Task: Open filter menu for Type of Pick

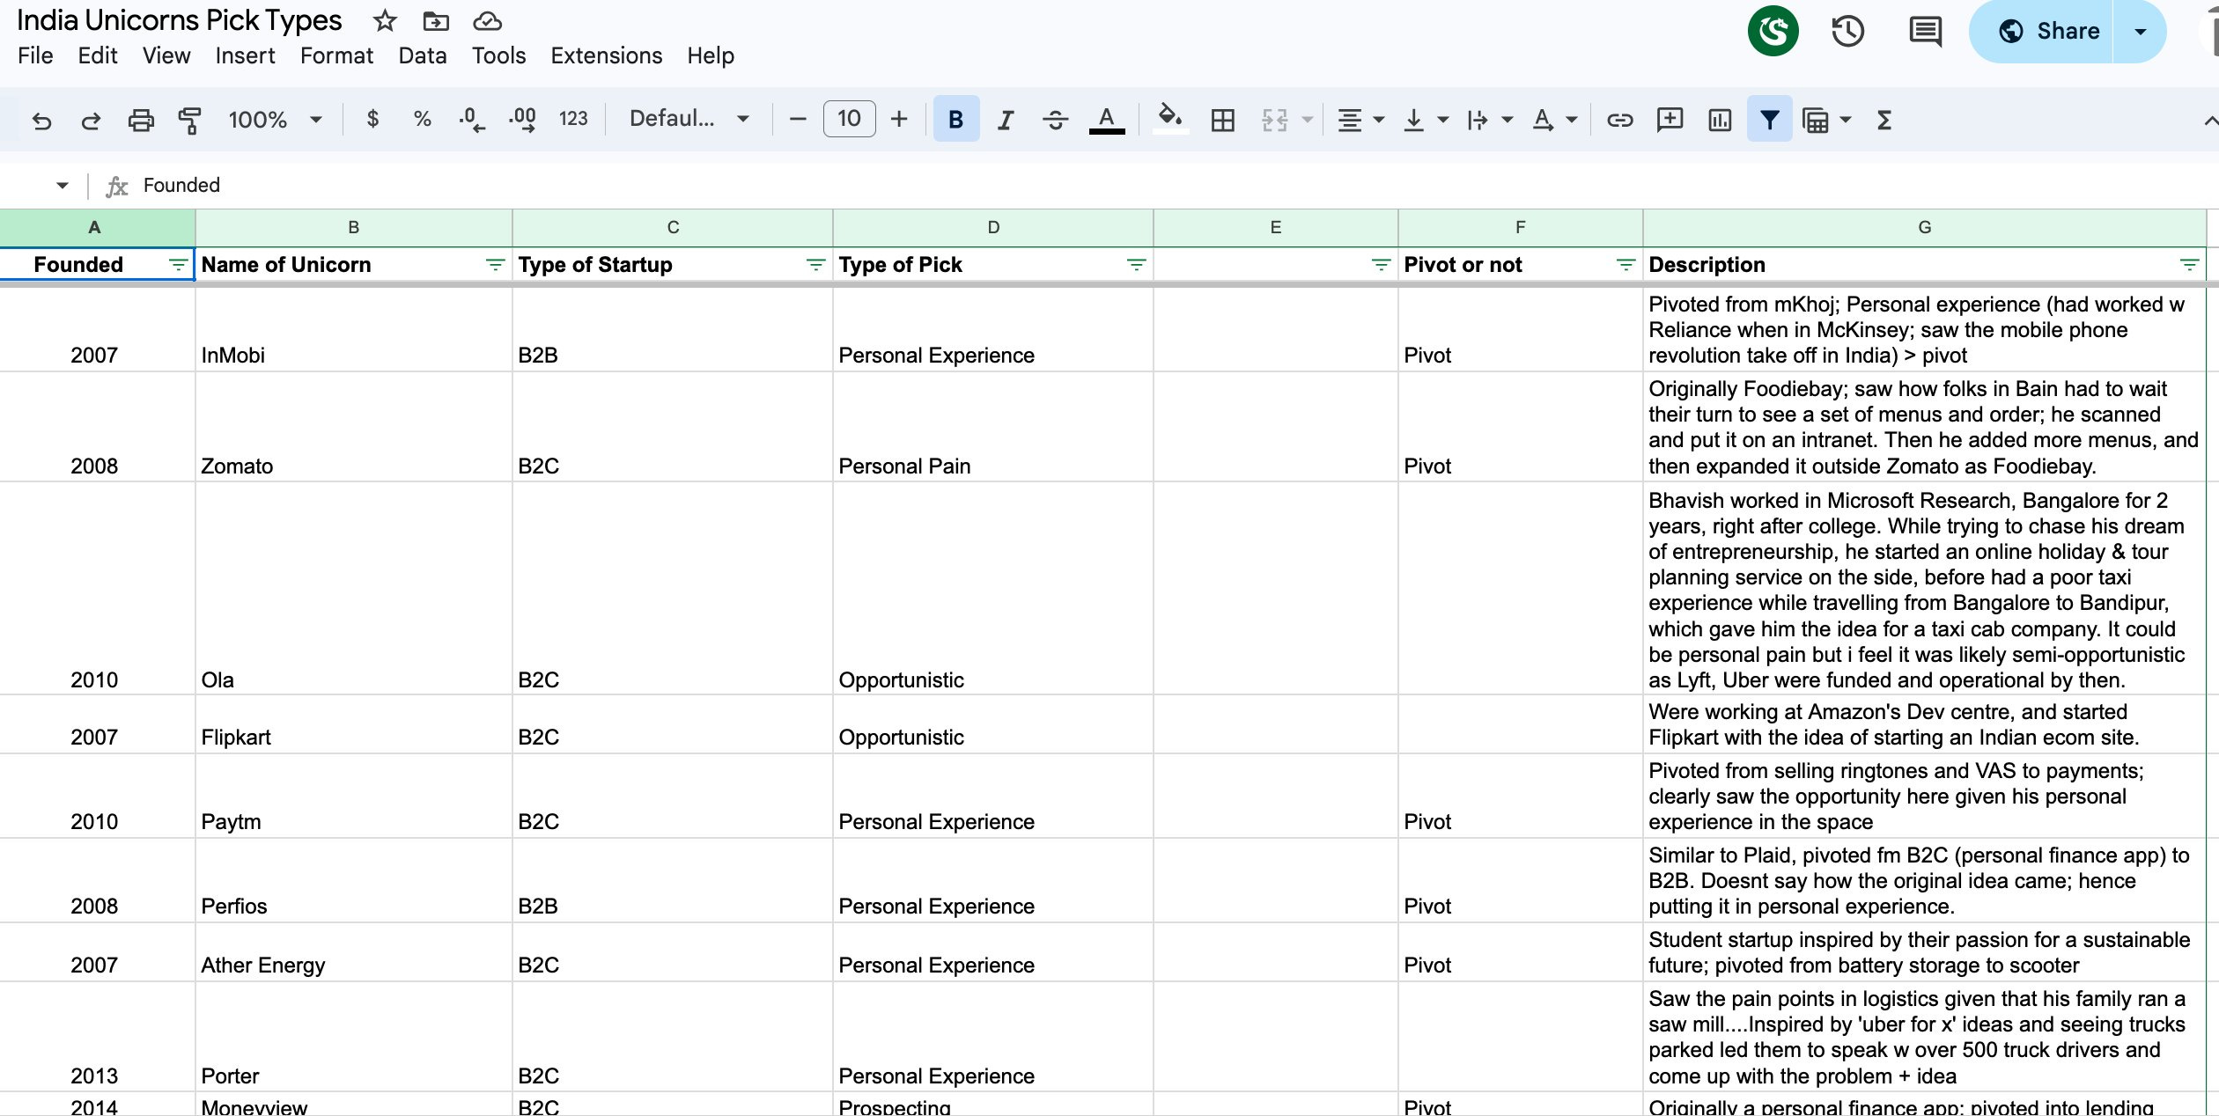Action: pos(1136,265)
